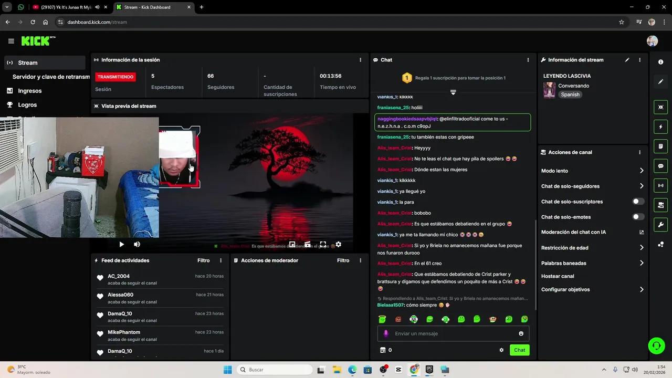The image size is (672, 378).
Task: Open the hamburger menu next to Kick logo
Action: [x=11, y=41]
